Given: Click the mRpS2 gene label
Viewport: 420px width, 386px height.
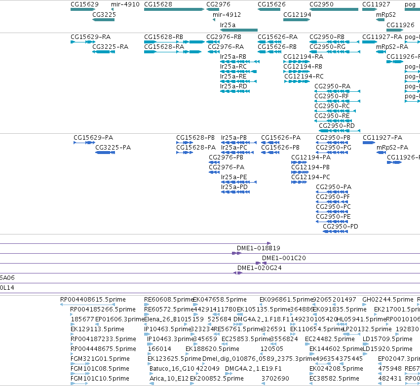Looking at the screenshot, I should (x=386, y=15).
